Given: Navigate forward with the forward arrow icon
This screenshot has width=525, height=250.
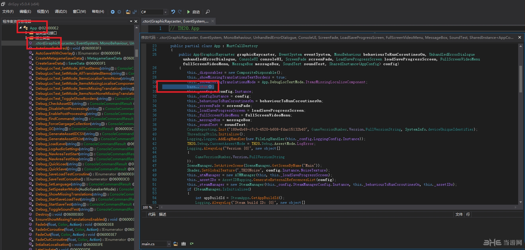Looking at the screenshot, I should (x=119, y=12).
